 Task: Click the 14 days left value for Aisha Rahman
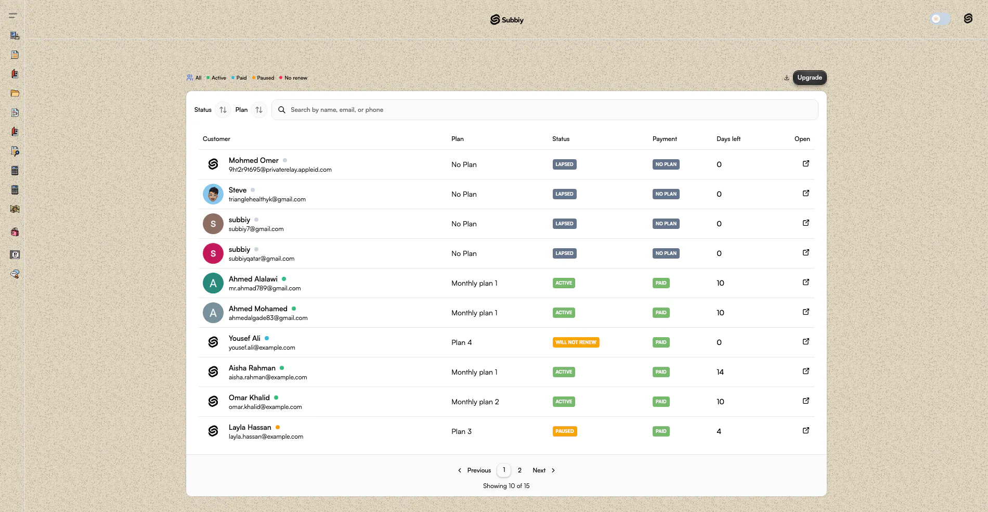coord(720,372)
